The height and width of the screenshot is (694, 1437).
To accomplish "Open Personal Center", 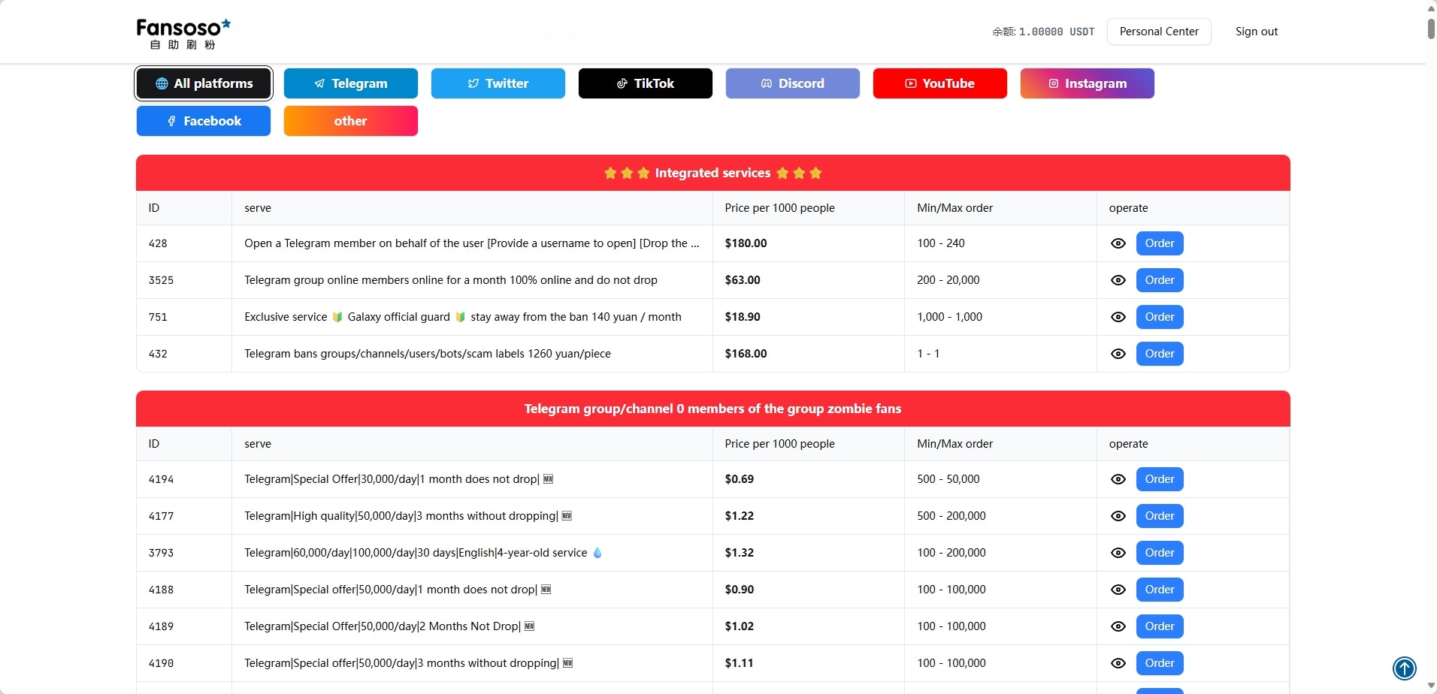I will [x=1159, y=32].
